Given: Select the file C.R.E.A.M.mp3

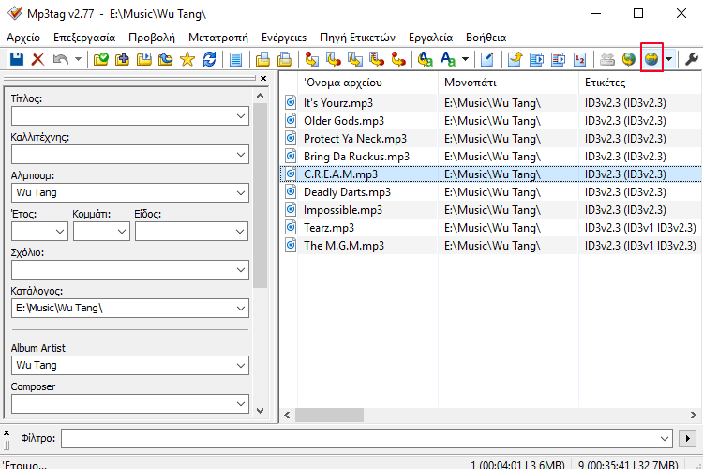Looking at the screenshot, I should [x=341, y=174].
